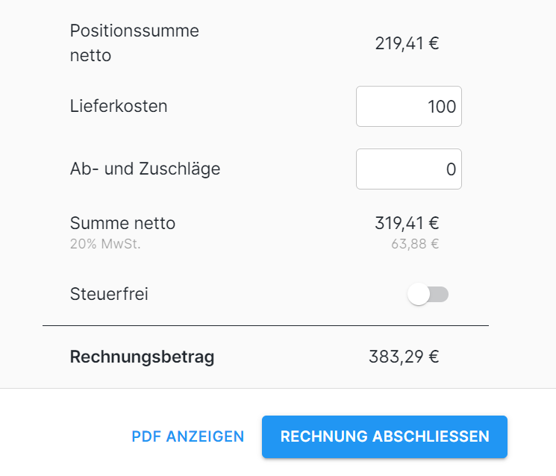Click the divider line above Rechnungsbetrag

coord(265,326)
